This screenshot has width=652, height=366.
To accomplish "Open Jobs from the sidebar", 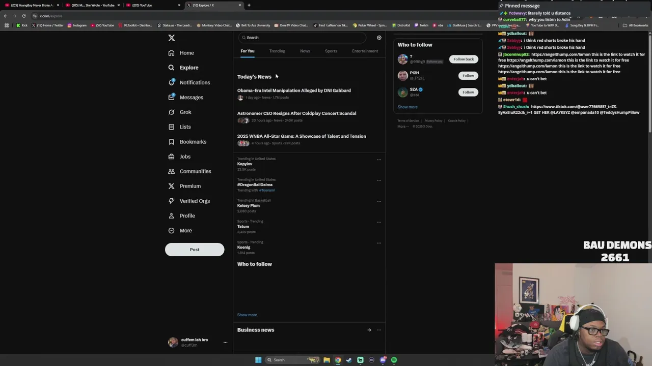I will tap(179, 157).
